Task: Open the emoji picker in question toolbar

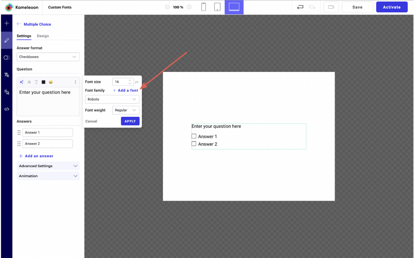Action: coord(51,82)
